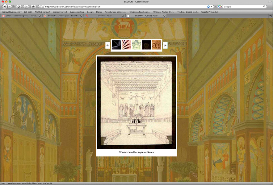Go back with the browser back arrow
This screenshot has width=273, height=185.
pyautogui.click(x=5, y=6)
